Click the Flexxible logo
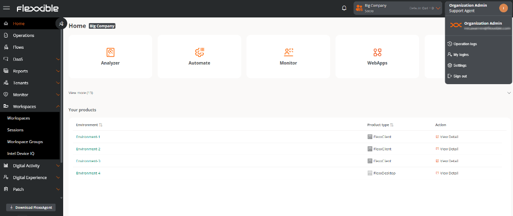The width and height of the screenshot is (513, 216). tap(37, 8)
